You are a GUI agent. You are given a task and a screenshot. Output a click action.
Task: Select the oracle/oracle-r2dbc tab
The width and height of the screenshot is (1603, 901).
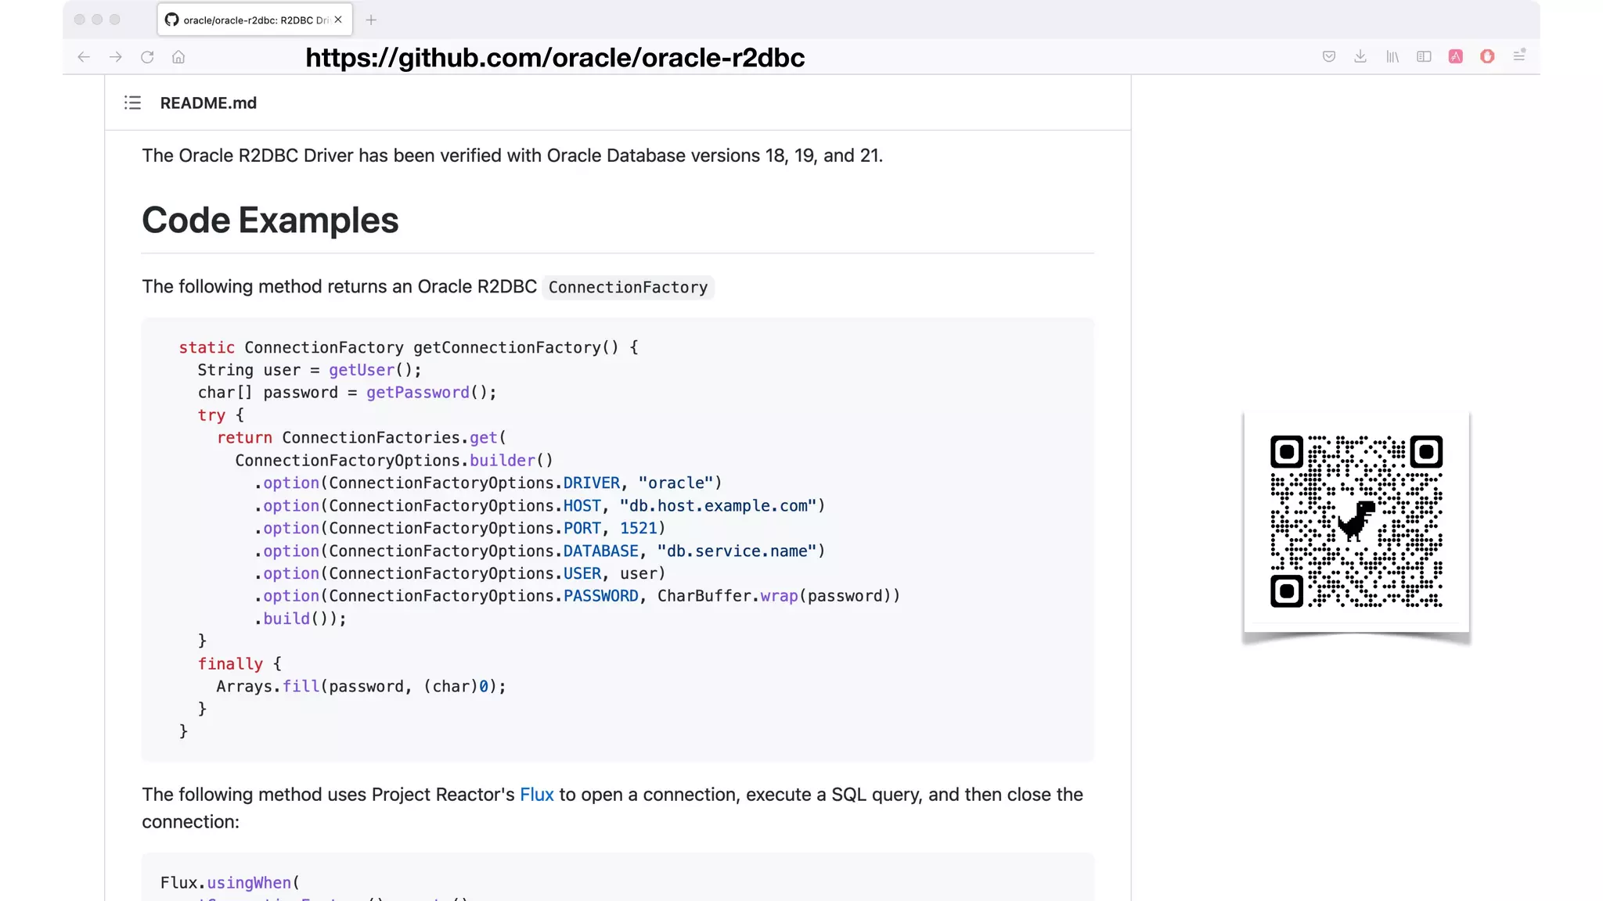(x=250, y=20)
